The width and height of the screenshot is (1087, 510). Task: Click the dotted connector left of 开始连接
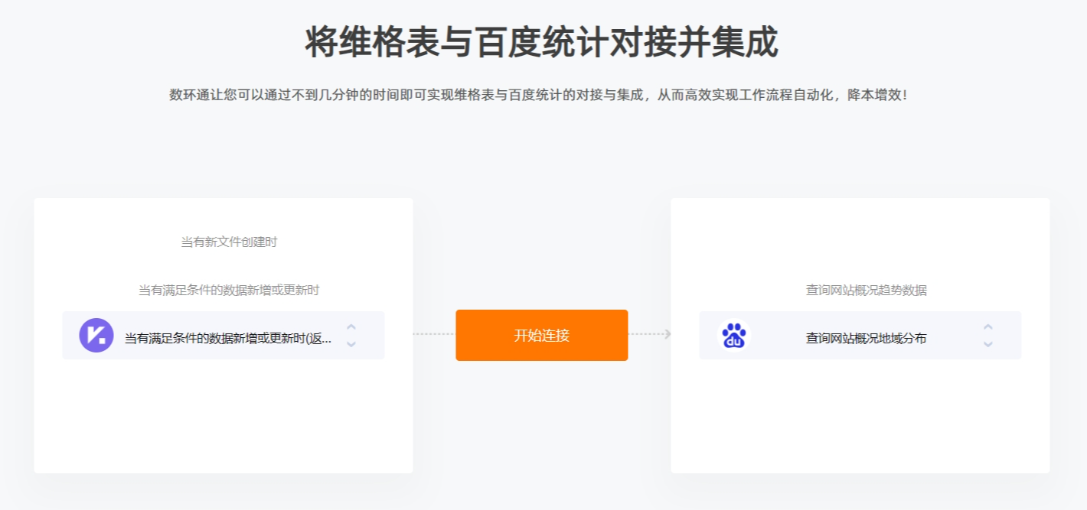(x=434, y=334)
